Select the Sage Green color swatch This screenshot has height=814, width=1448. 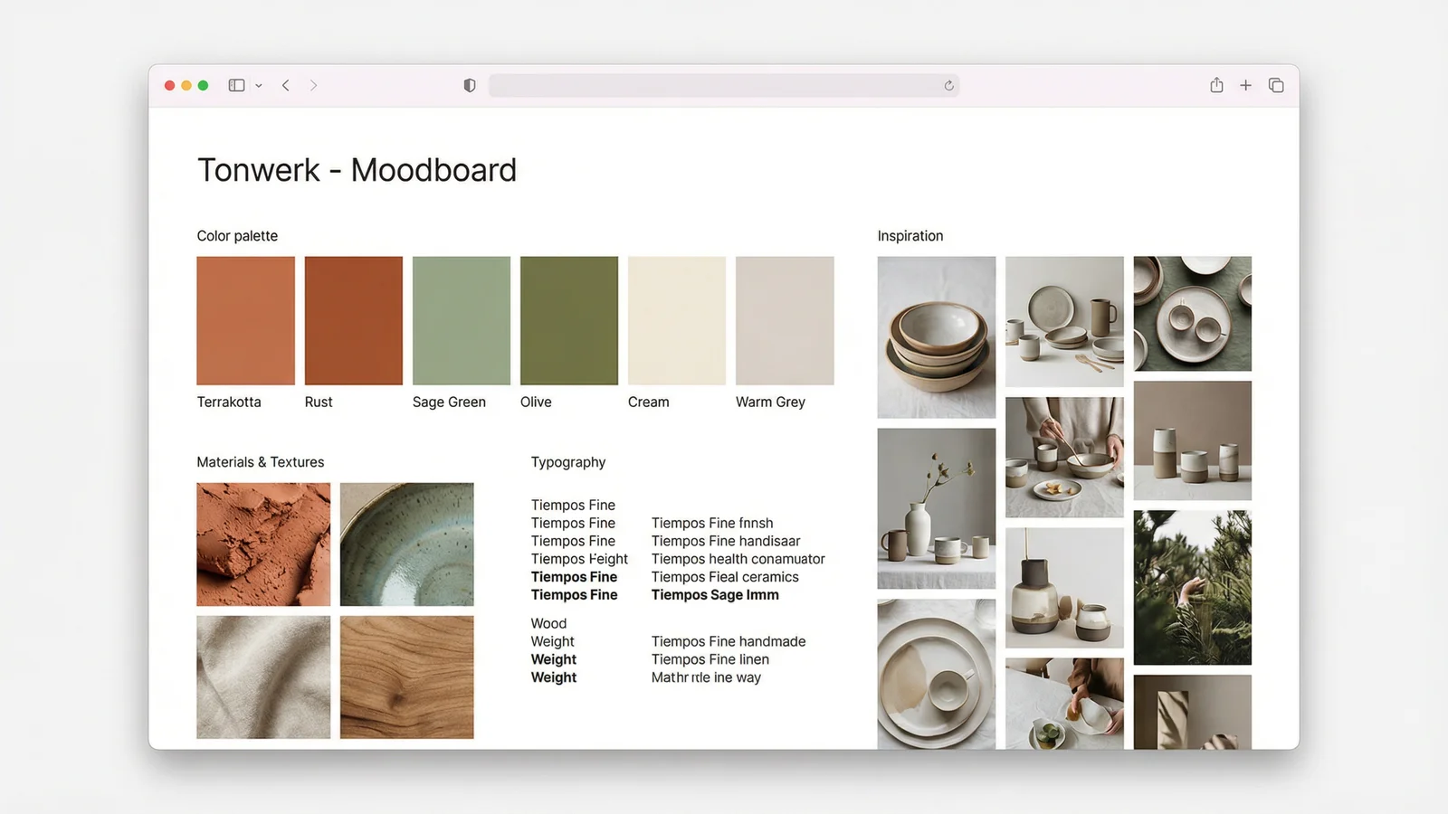(x=462, y=320)
